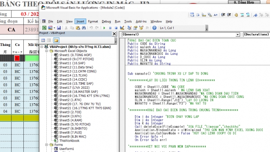
Task: Click the Break pause icon
Action: coord(110,28)
